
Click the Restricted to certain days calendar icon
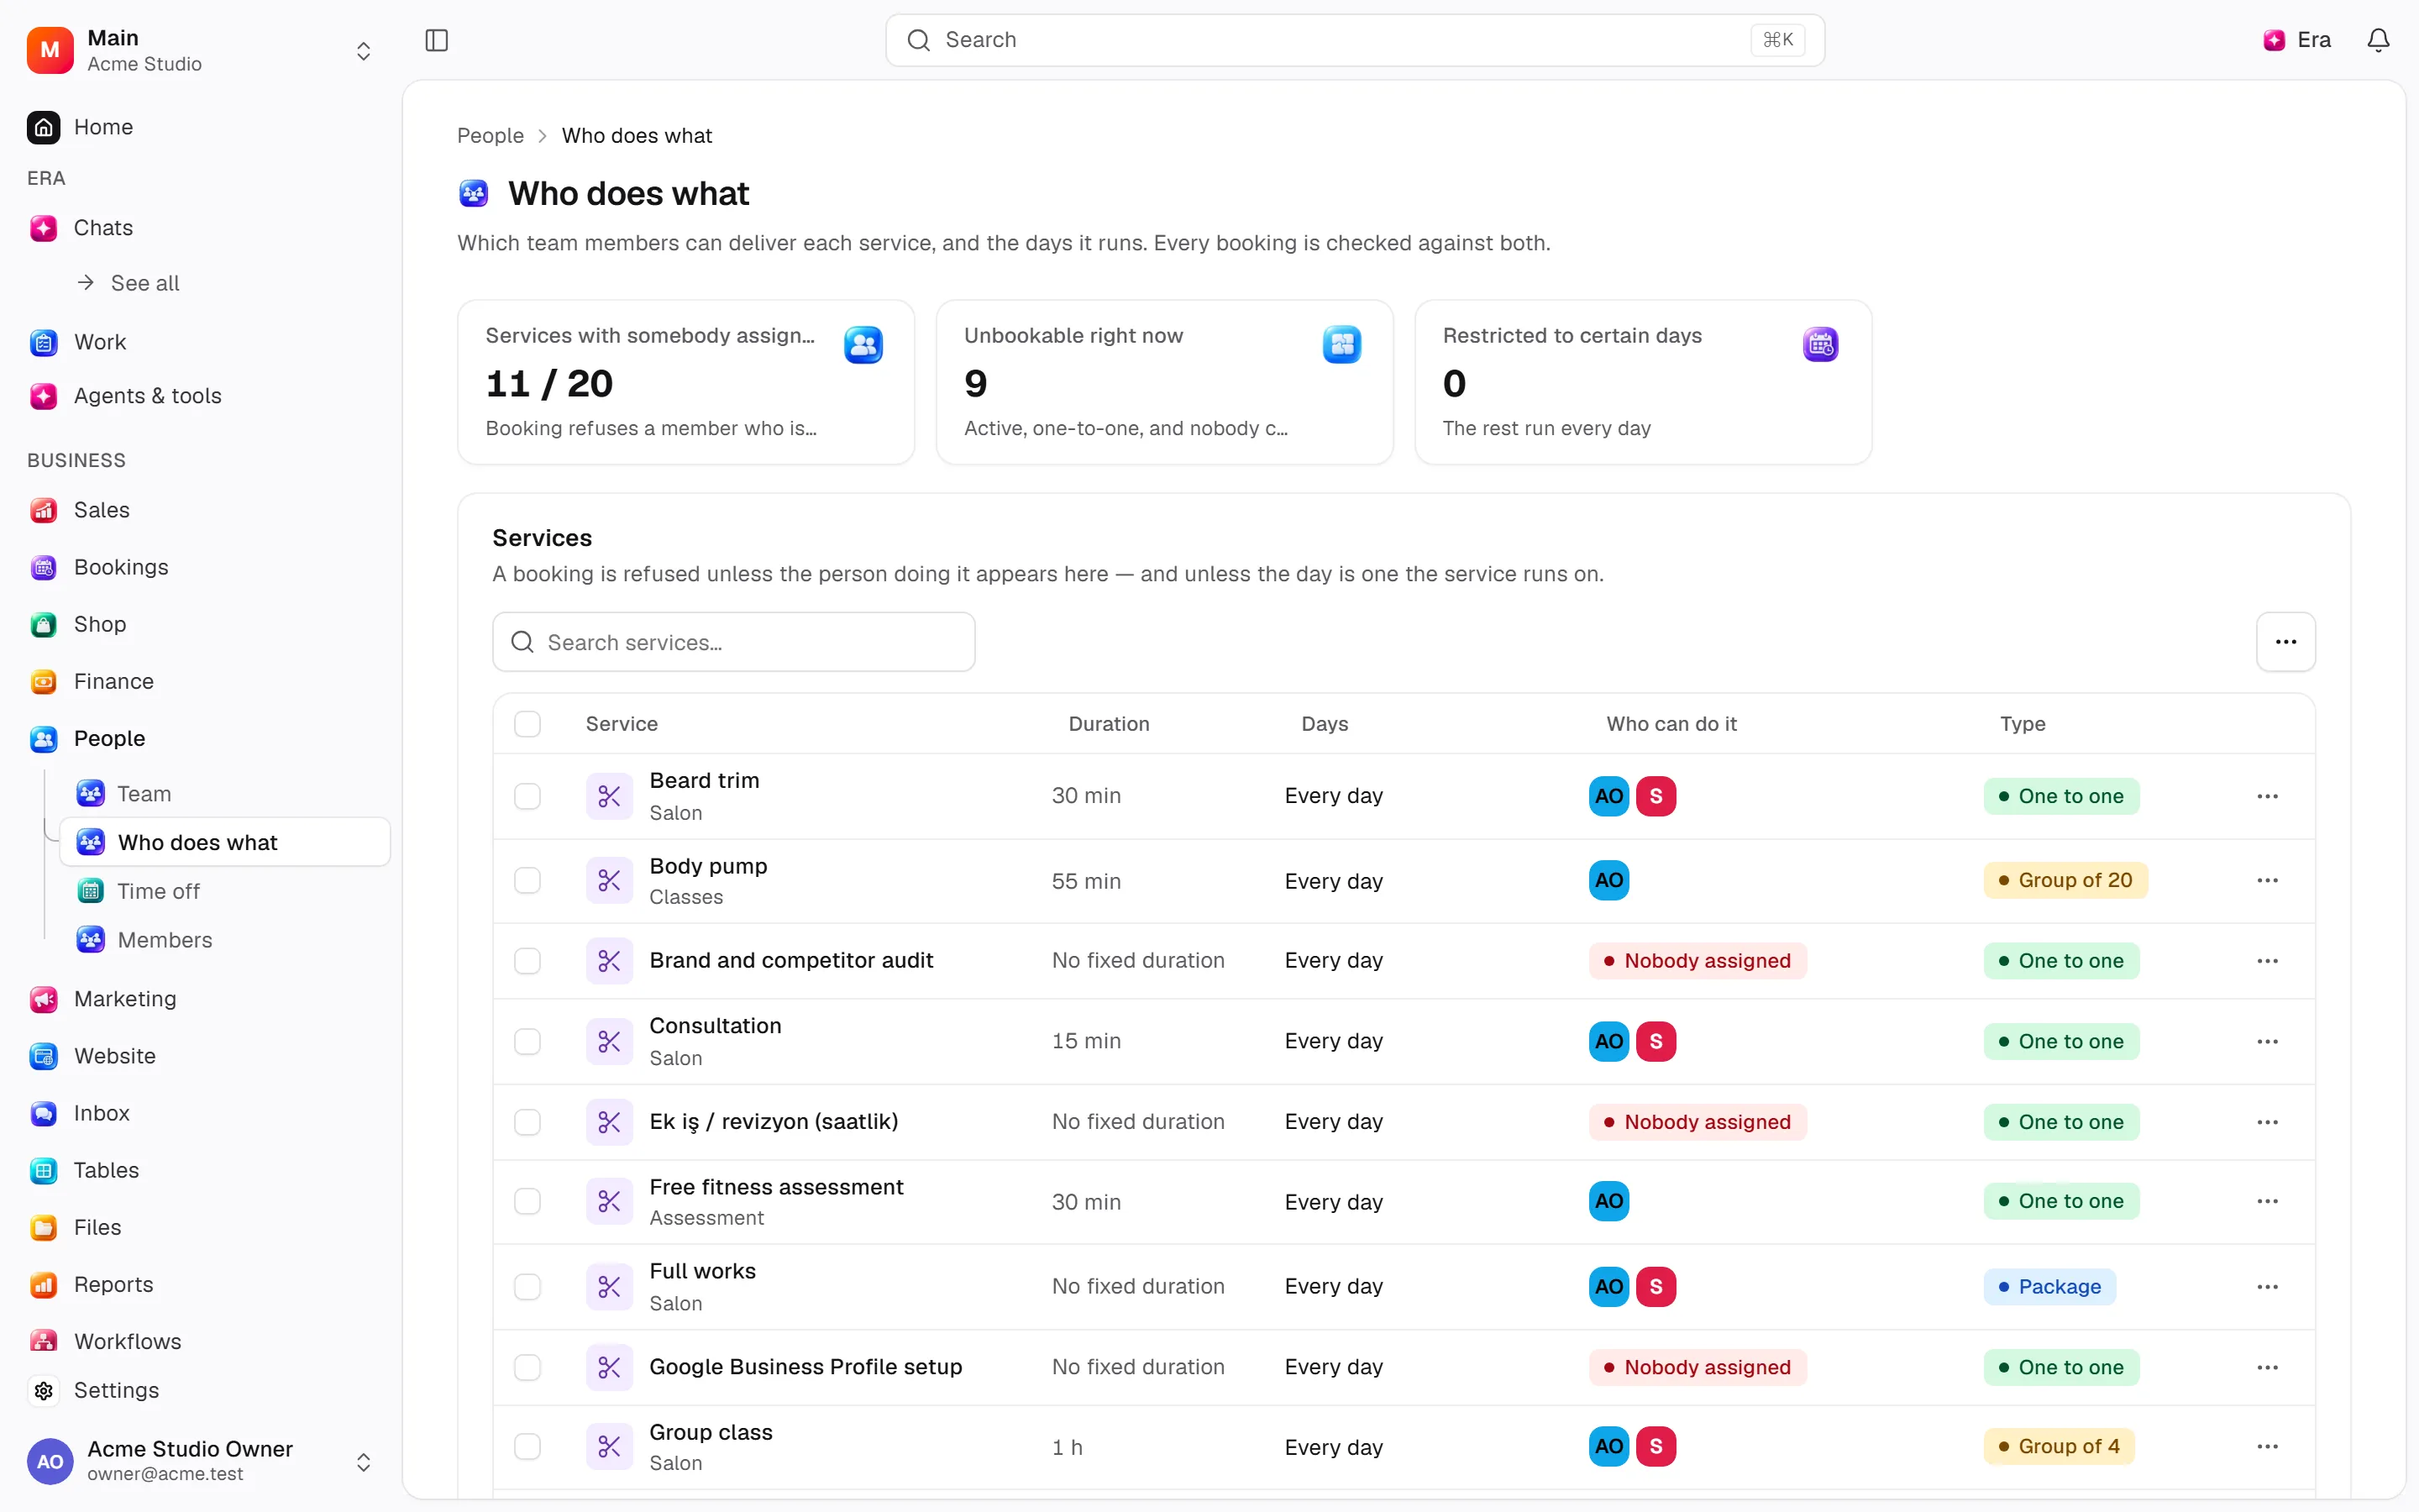click(1820, 345)
